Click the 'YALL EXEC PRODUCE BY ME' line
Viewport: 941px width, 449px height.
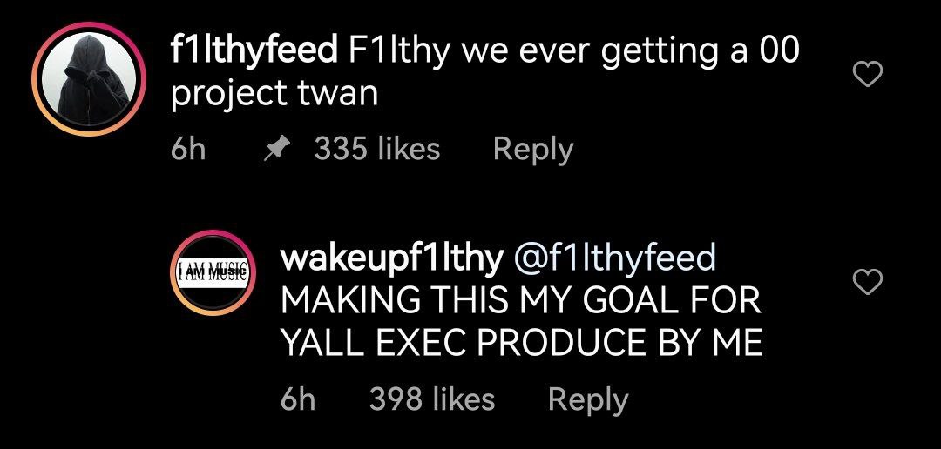coord(522,344)
